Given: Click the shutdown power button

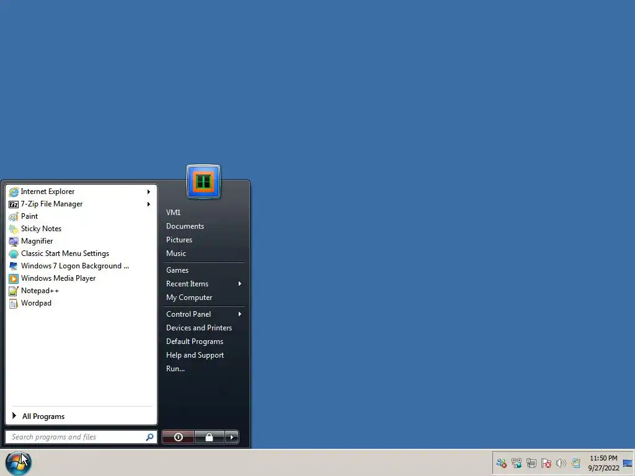Looking at the screenshot, I should 178,437.
